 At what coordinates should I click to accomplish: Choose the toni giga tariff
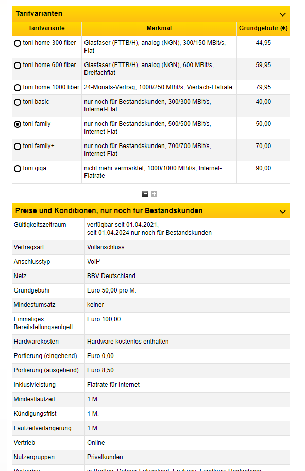[x=17, y=168]
